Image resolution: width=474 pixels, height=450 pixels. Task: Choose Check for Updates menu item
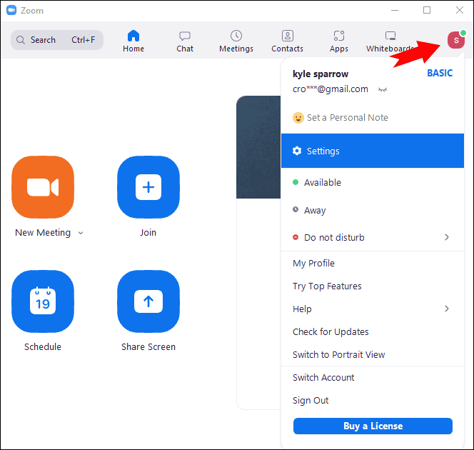pyautogui.click(x=331, y=332)
